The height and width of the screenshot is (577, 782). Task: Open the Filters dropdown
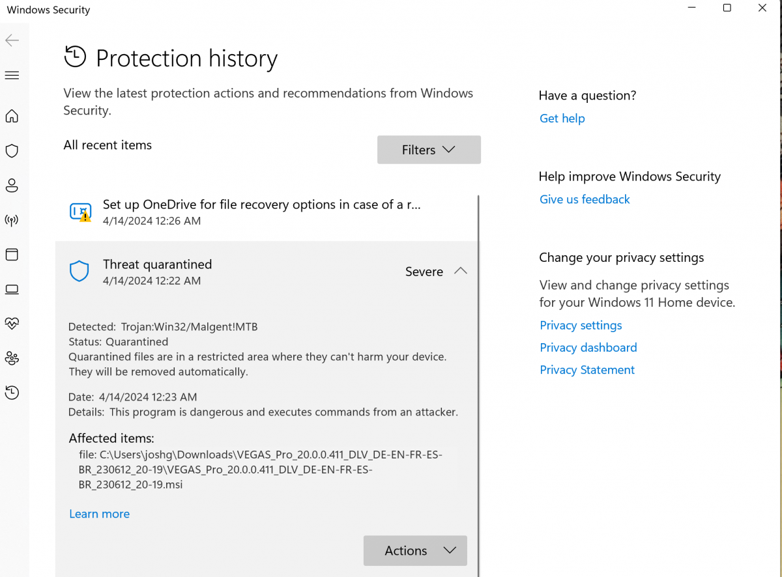(x=429, y=150)
